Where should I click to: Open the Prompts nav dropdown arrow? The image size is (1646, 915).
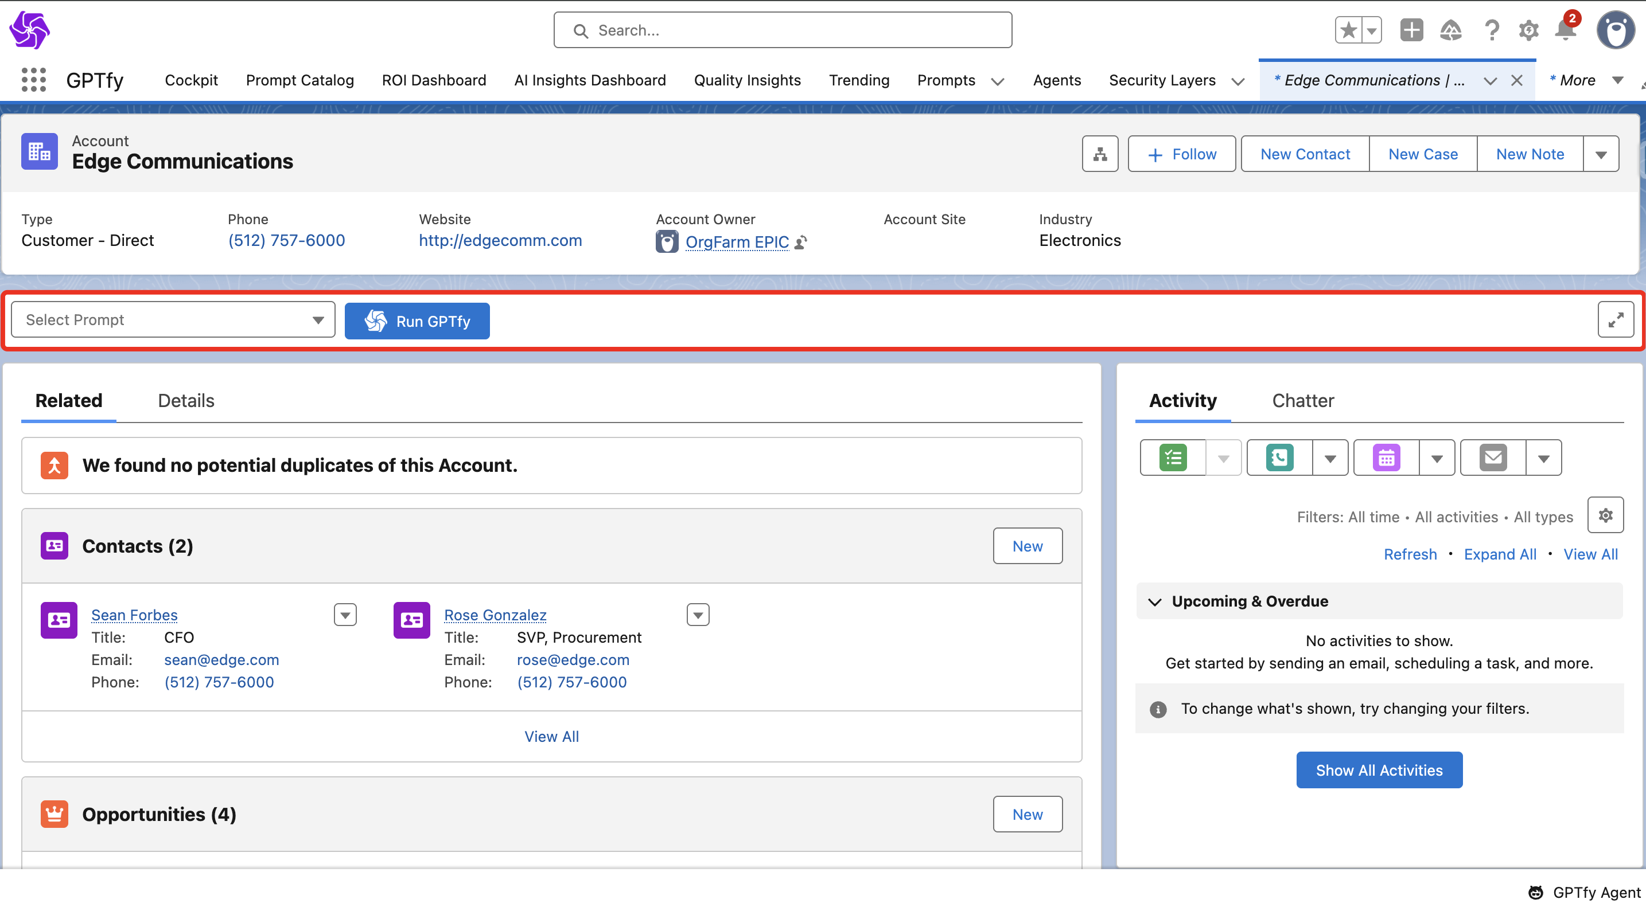[x=997, y=81]
